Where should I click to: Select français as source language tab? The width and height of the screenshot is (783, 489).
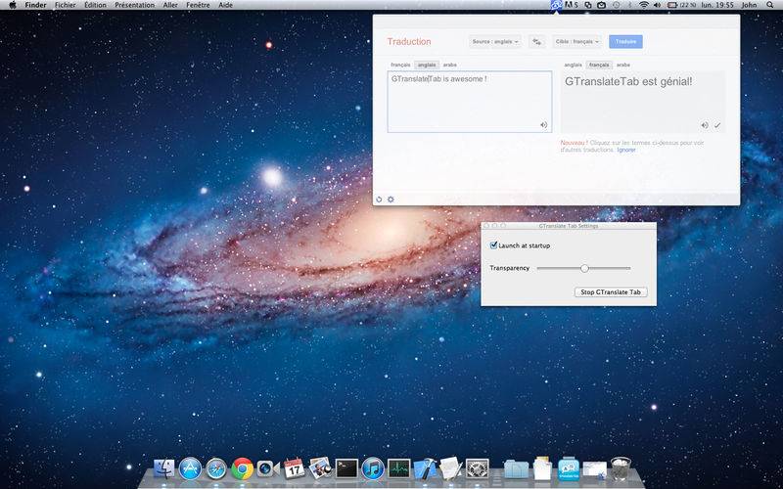point(400,65)
